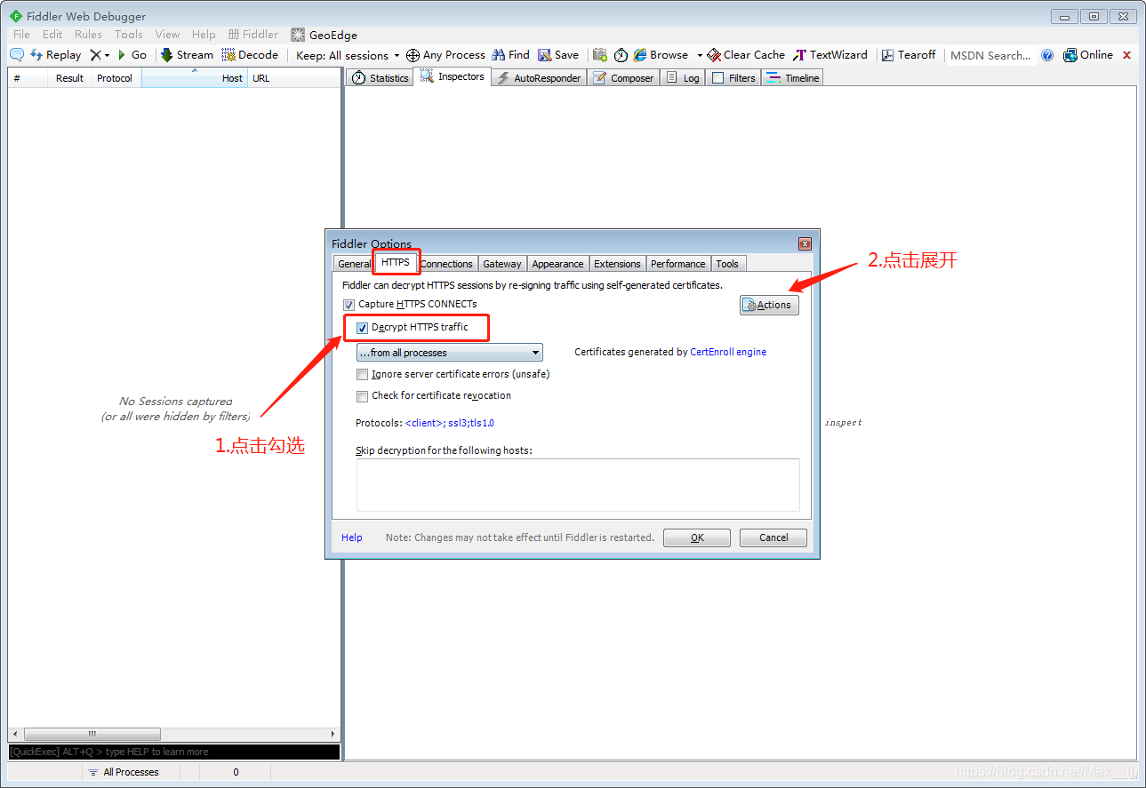Image resolution: width=1146 pixels, height=788 pixels.
Task: Replay the selected sessions
Action: pyautogui.click(x=55, y=55)
